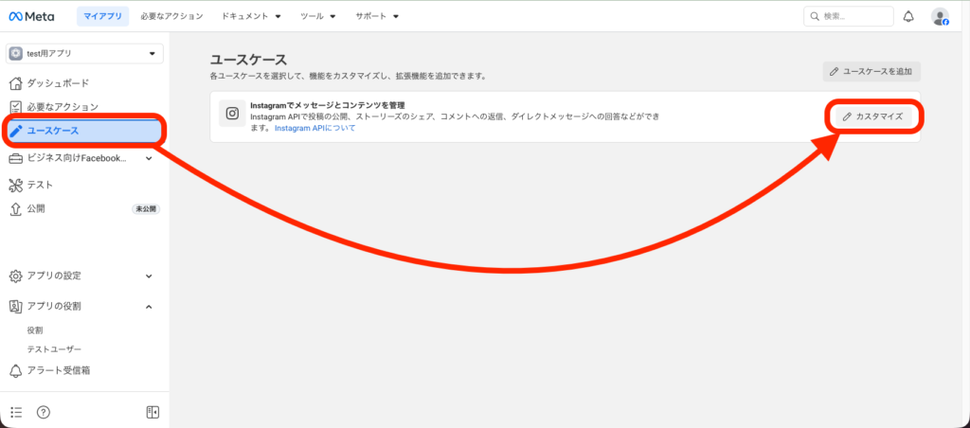Open the ドキュメント menu
Image resolution: width=970 pixels, height=428 pixels.
pos(250,16)
